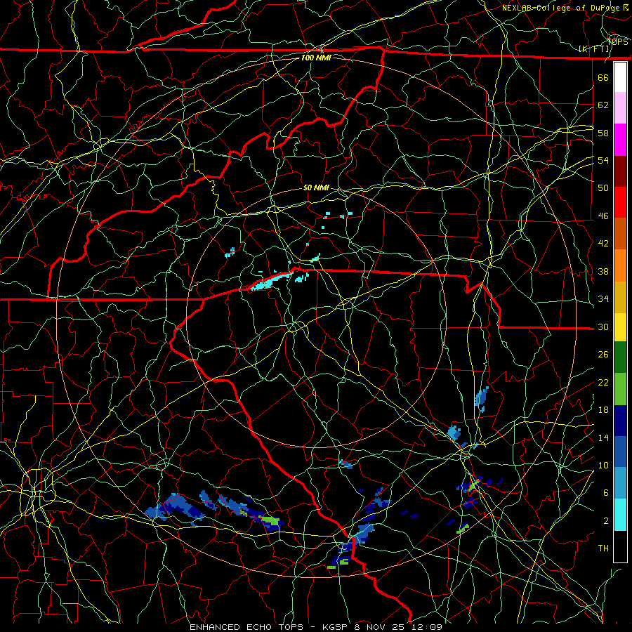This screenshot has width=632, height=632.
Task: Click the magenta legend swatch
Action: click(x=620, y=140)
